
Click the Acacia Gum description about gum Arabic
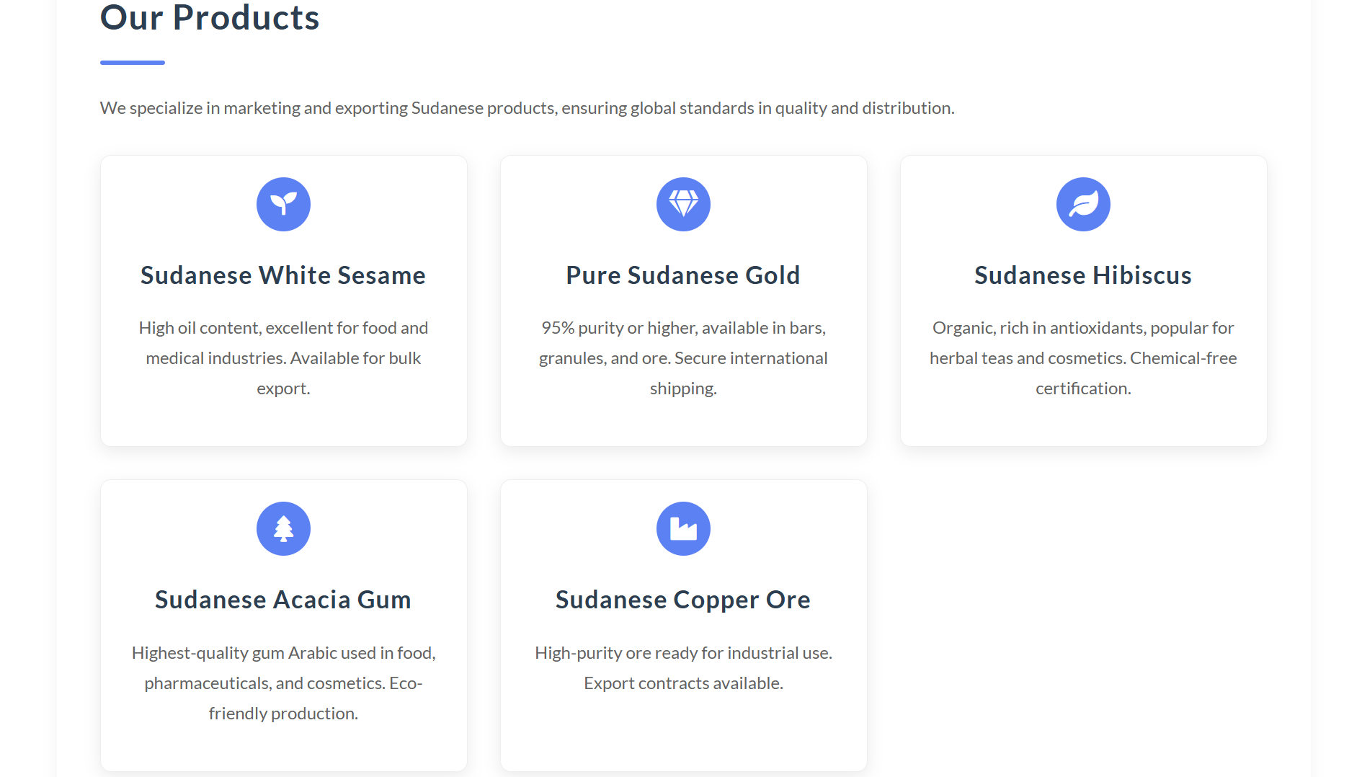pos(283,683)
